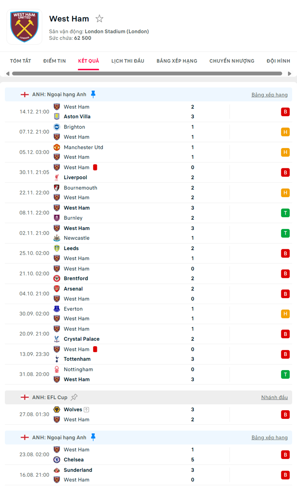Toggle the favorite star next to West Ham

pos(100,19)
